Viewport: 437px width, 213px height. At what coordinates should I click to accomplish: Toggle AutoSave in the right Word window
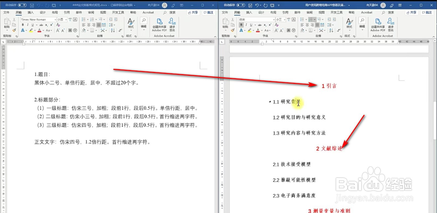(x=241, y=5)
